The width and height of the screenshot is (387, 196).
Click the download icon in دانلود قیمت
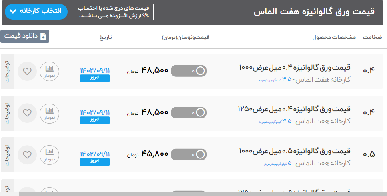click(43, 36)
